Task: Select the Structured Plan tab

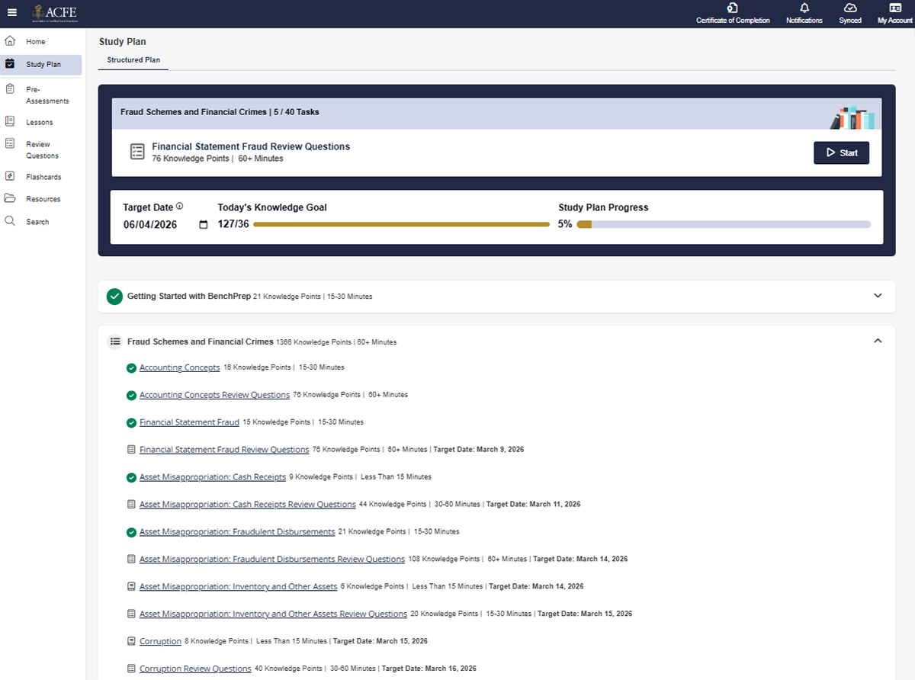Action: (x=133, y=59)
